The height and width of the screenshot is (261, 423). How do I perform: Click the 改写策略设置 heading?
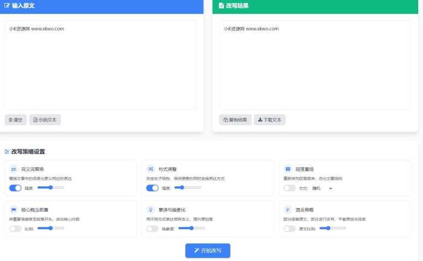[28, 152]
